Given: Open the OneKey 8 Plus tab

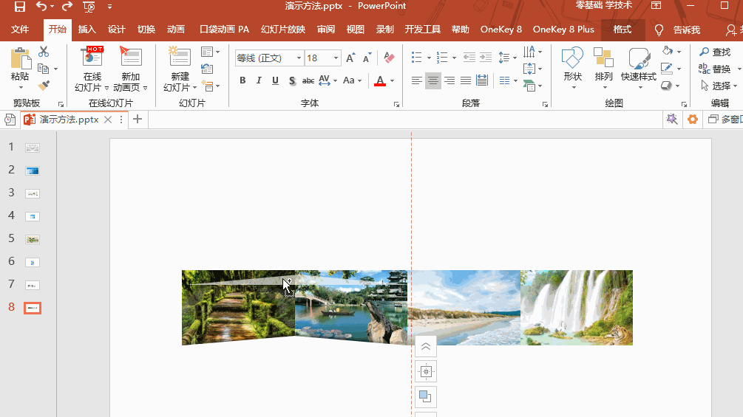Looking at the screenshot, I should tap(563, 30).
